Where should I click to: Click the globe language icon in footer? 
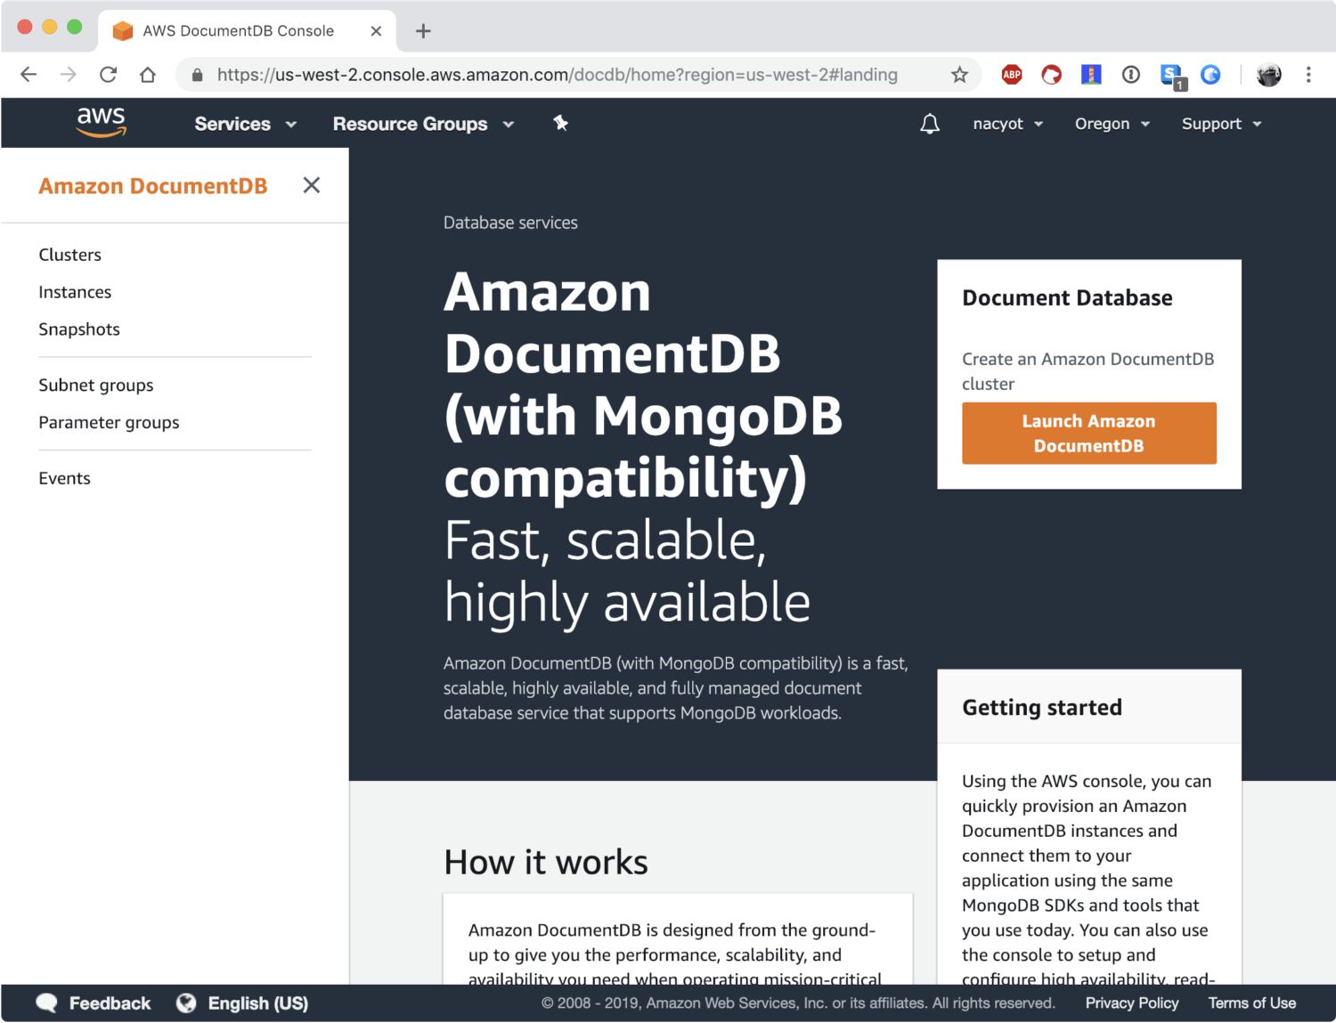(186, 1003)
